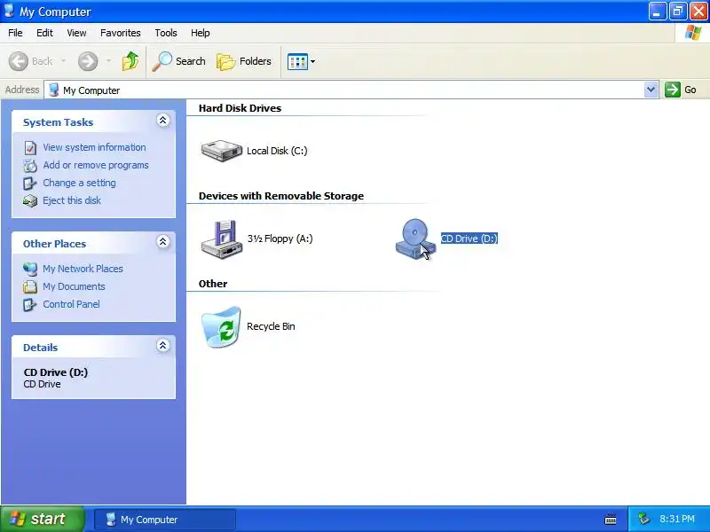Click the Recycle Bin label
The image size is (710, 532).
click(x=271, y=326)
